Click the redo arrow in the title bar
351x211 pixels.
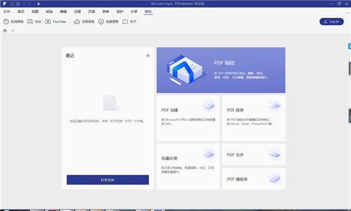point(30,4)
